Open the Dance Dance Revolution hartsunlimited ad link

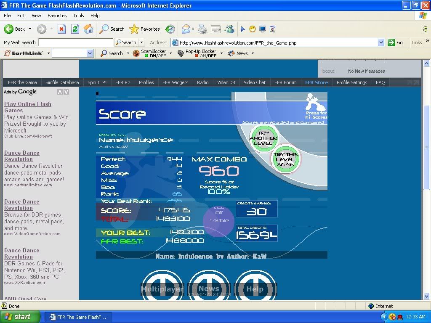tap(21, 156)
